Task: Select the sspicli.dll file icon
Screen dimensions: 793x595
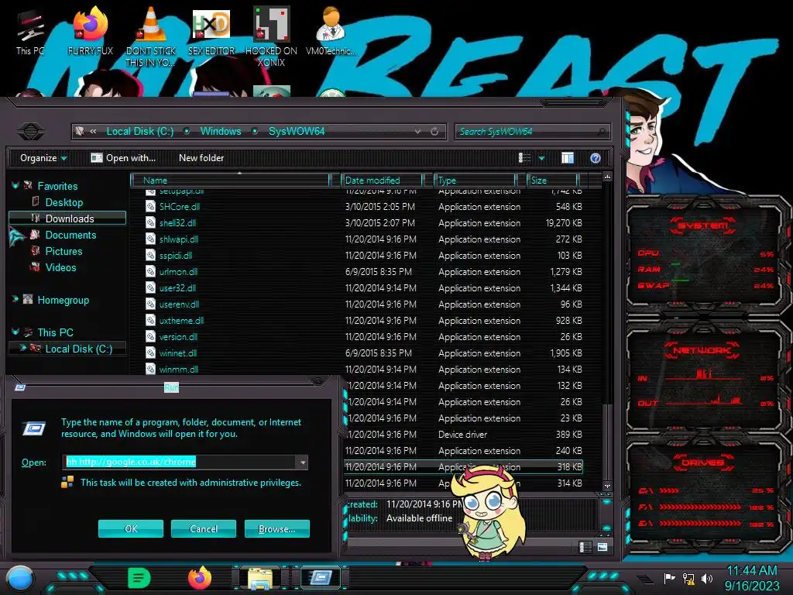Action: coord(150,255)
